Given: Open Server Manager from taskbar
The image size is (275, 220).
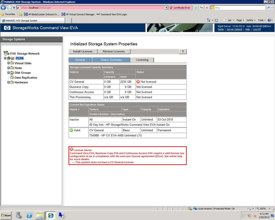Looking at the screenshot, I should point(19,215).
